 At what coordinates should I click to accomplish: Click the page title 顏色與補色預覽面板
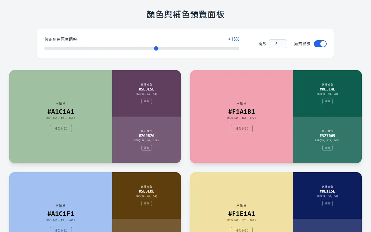click(x=185, y=14)
